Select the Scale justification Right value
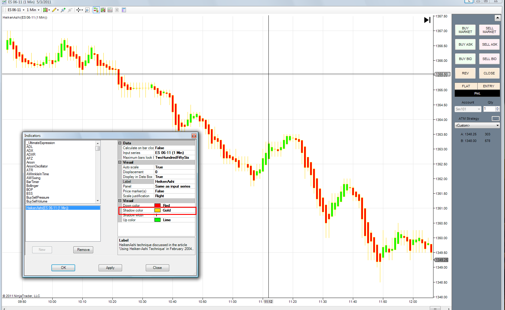 [x=175, y=196]
